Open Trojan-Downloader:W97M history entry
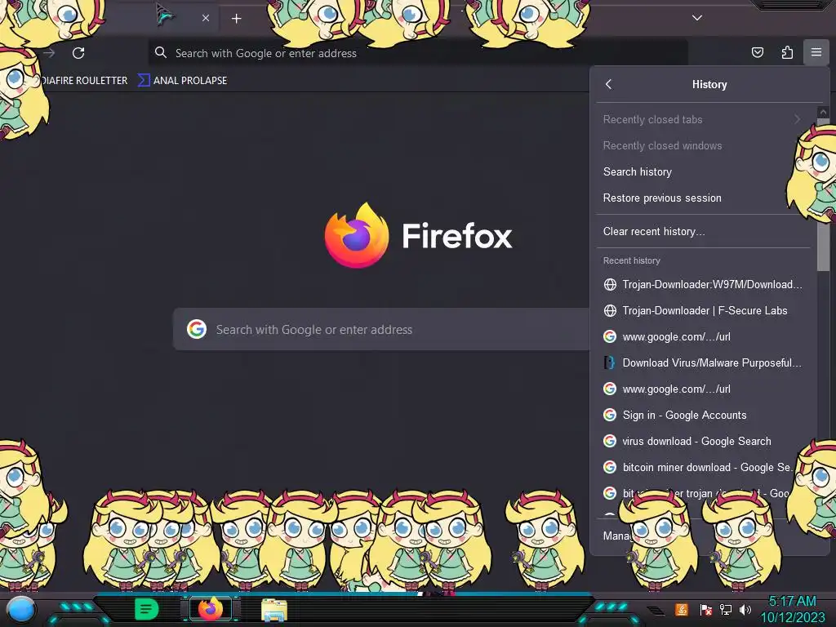 click(703, 284)
